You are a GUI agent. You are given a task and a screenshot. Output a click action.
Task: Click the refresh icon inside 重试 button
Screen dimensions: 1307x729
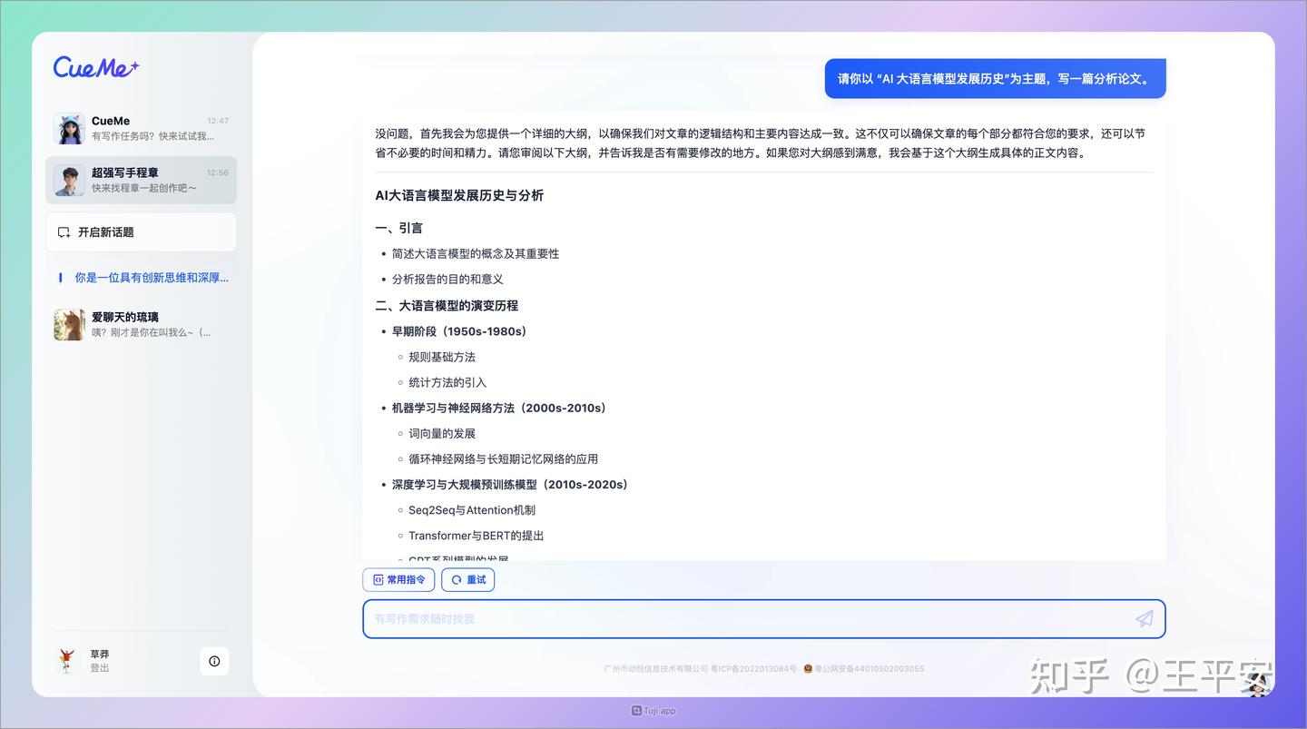[x=456, y=579]
